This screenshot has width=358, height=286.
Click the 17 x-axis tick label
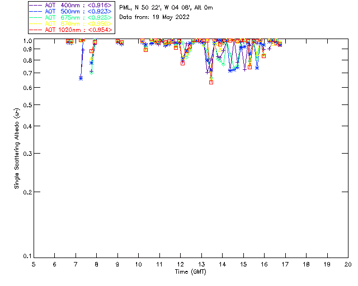[x=285, y=264]
